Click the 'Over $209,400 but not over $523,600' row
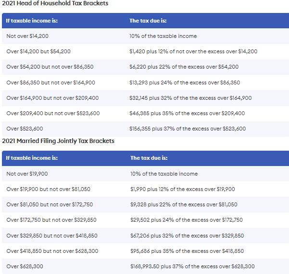The height and width of the screenshot is (274, 289). pyautogui.click(x=145, y=113)
